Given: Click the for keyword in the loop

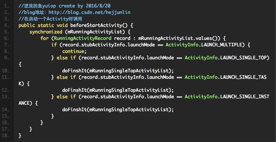Looking at the screenshot, I should point(44,38).
